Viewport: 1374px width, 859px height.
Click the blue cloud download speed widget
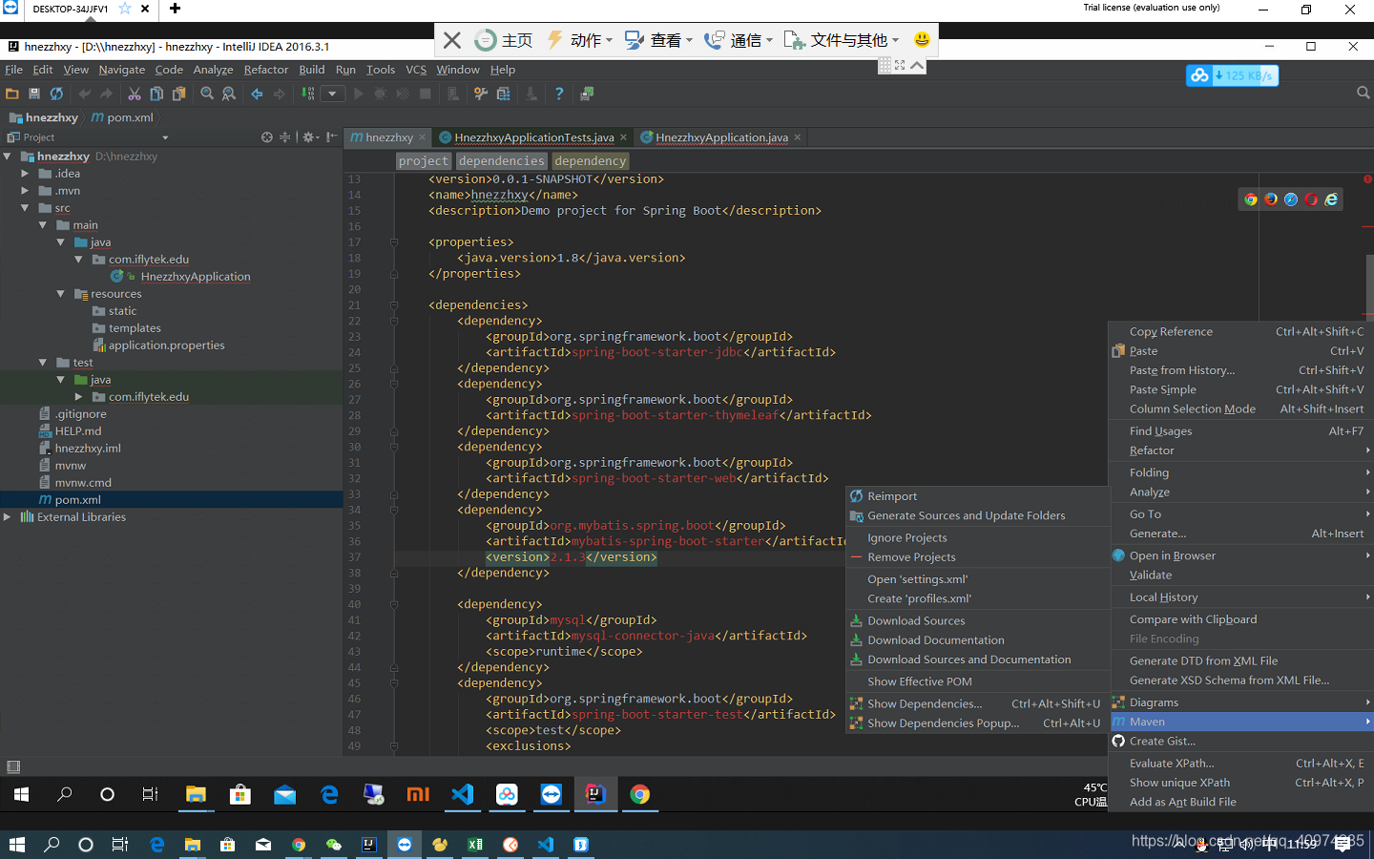(x=1232, y=75)
